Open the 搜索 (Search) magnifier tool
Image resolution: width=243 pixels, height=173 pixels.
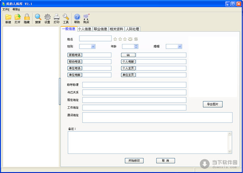[x=38, y=19]
